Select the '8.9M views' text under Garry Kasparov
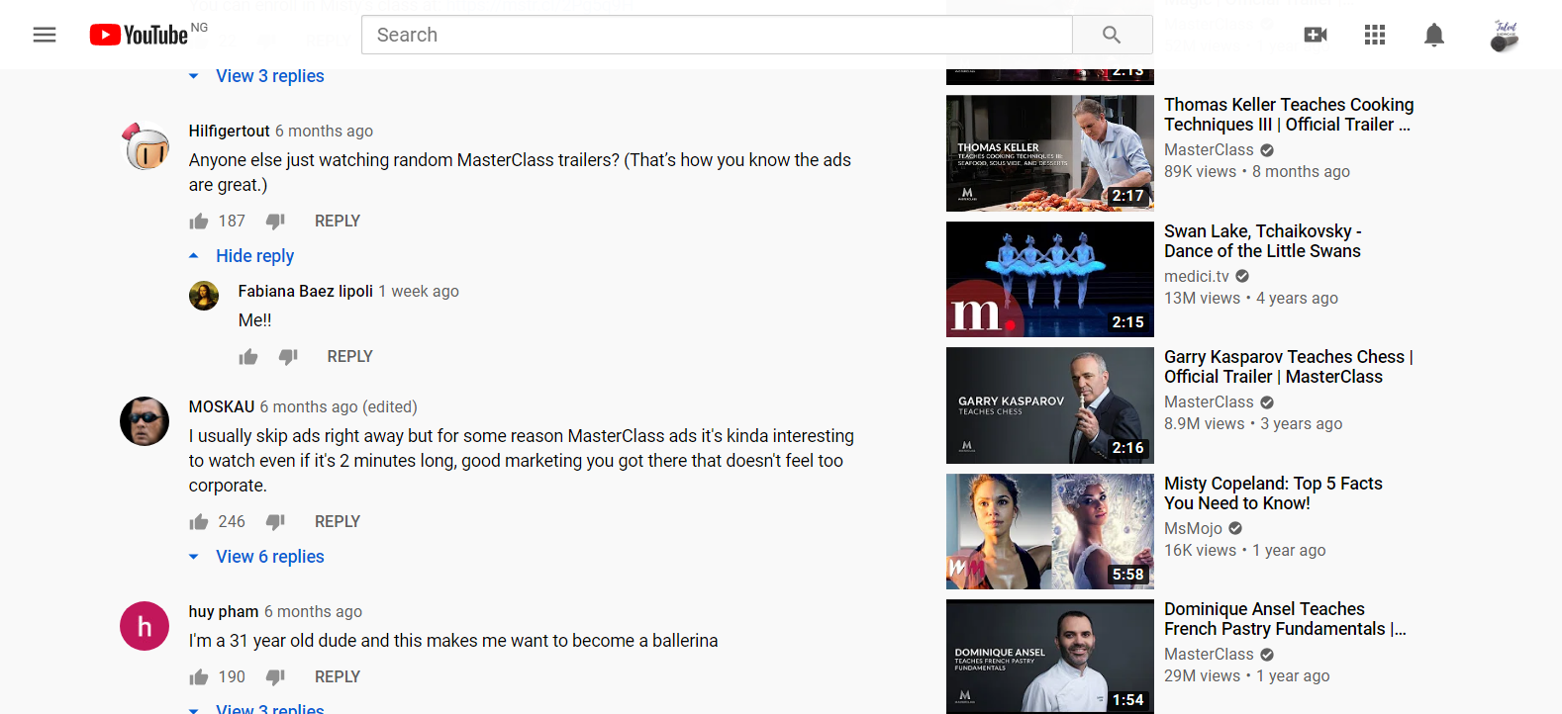The height and width of the screenshot is (714, 1562). 1204,424
